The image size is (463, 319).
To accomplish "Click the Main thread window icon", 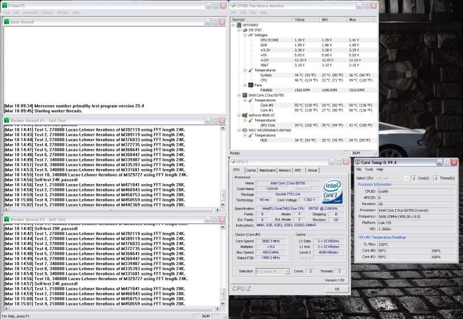I will 7,21.
